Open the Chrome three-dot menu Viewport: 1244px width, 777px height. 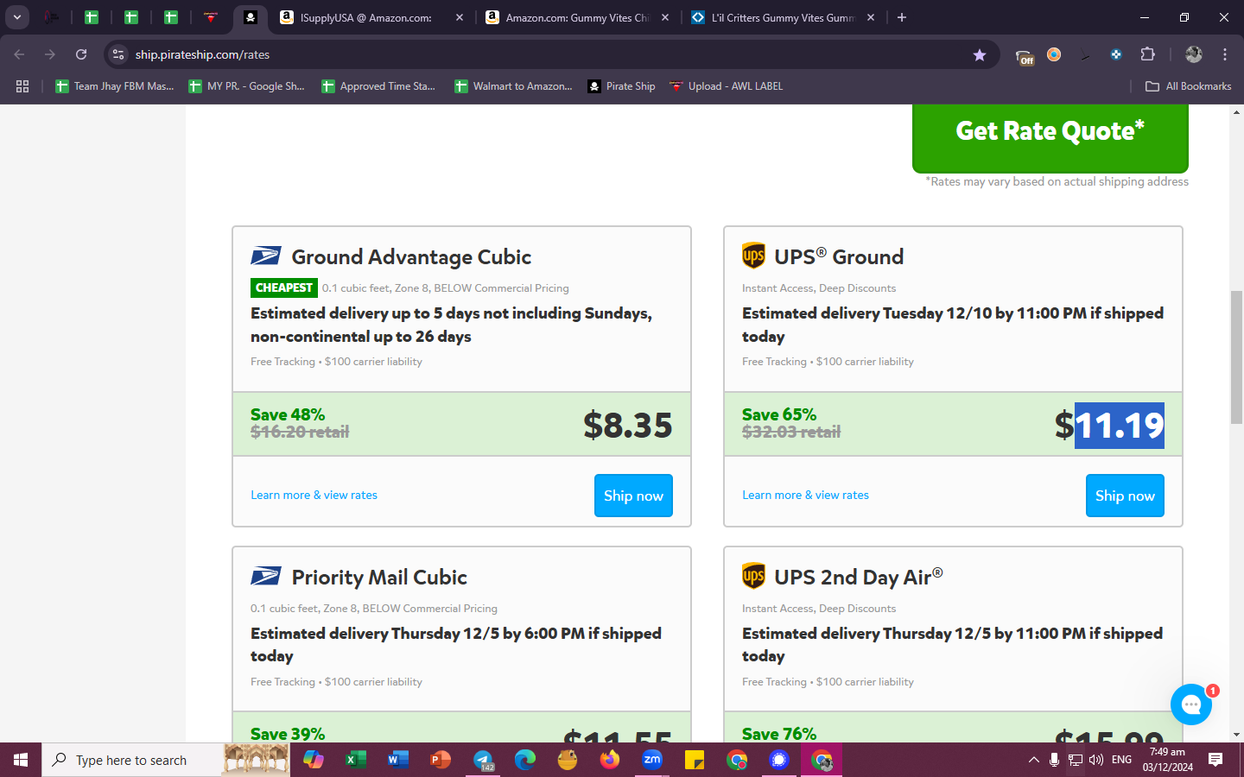pos(1225,54)
